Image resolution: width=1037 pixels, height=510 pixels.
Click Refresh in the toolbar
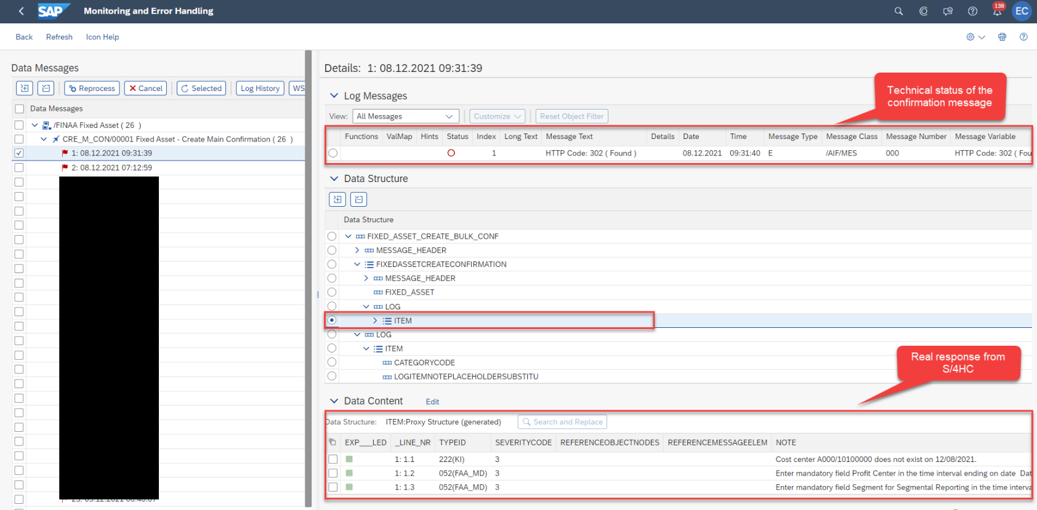coord(59,37)
